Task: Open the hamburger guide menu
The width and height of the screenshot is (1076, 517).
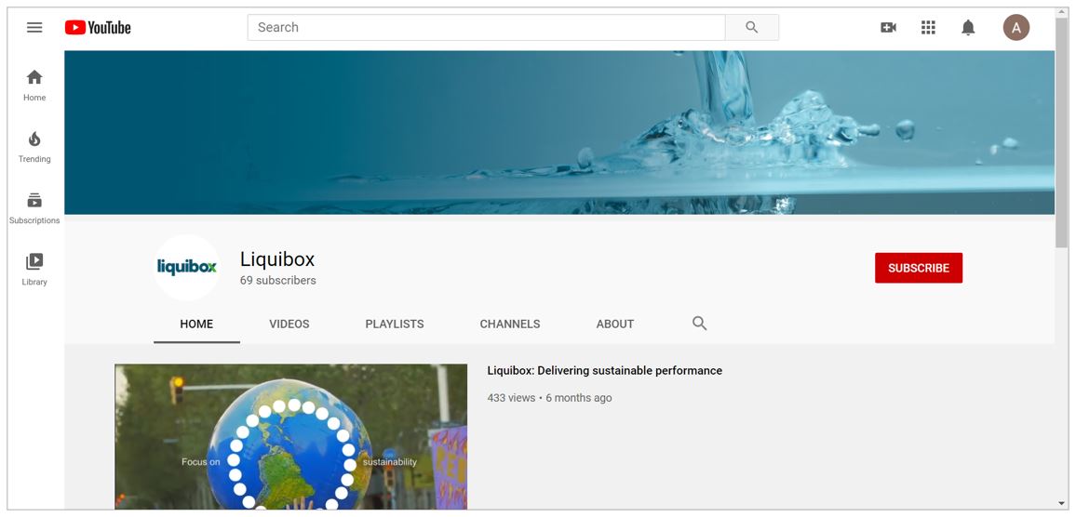Action: coord(34,28)
